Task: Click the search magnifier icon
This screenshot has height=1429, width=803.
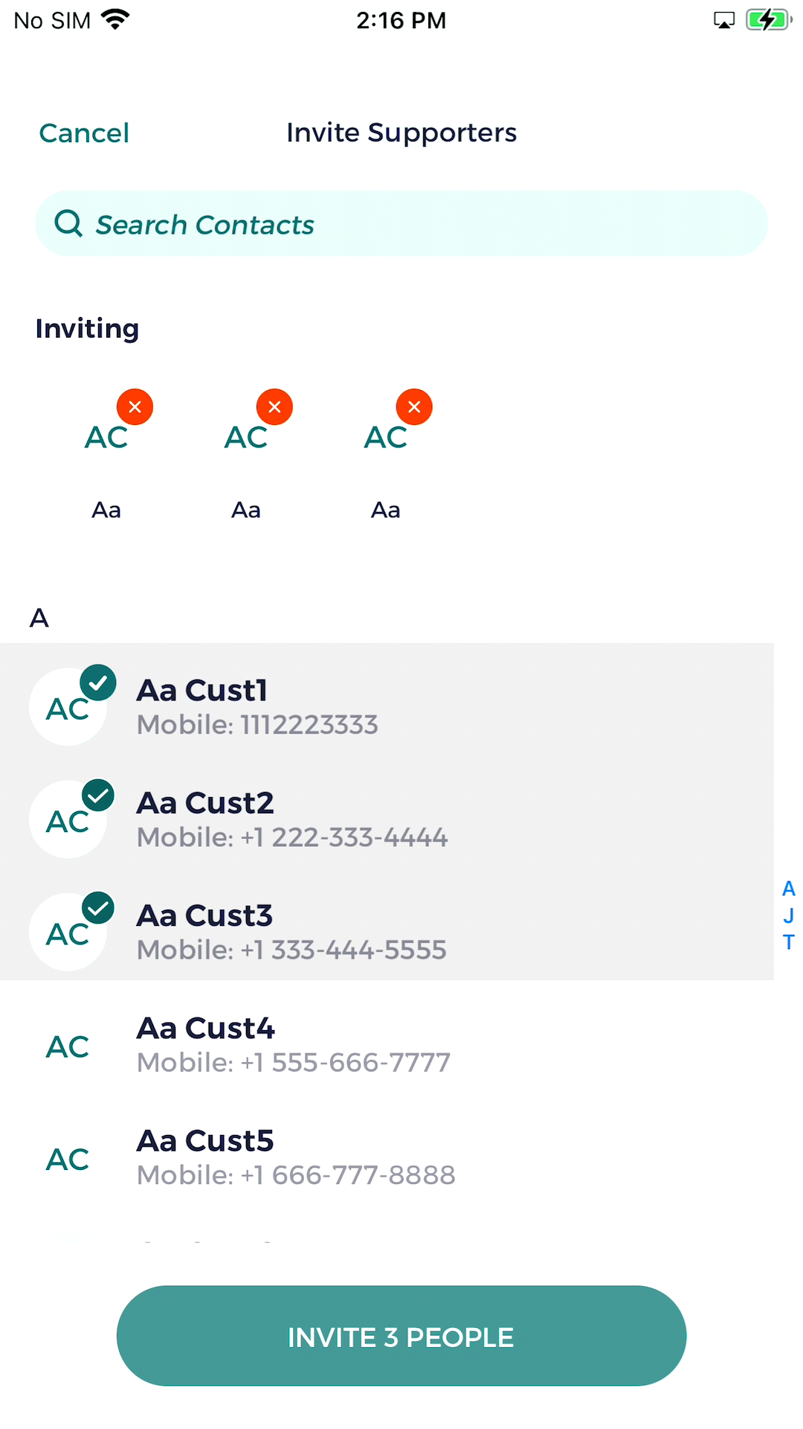Action: click(x=68, y=223)
